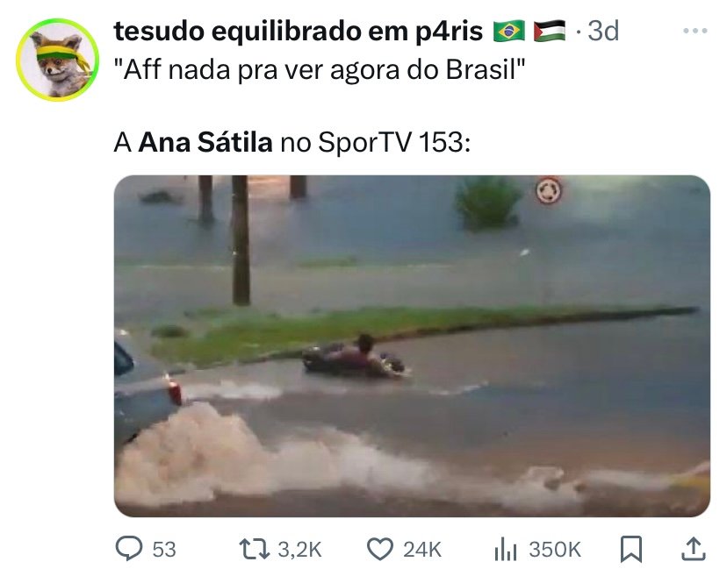Click the 3,2K retweet count
Screen dimensions: 727x583
(299, 550)
